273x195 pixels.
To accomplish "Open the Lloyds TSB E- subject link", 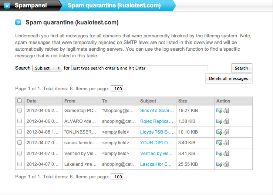I will 156,132.
